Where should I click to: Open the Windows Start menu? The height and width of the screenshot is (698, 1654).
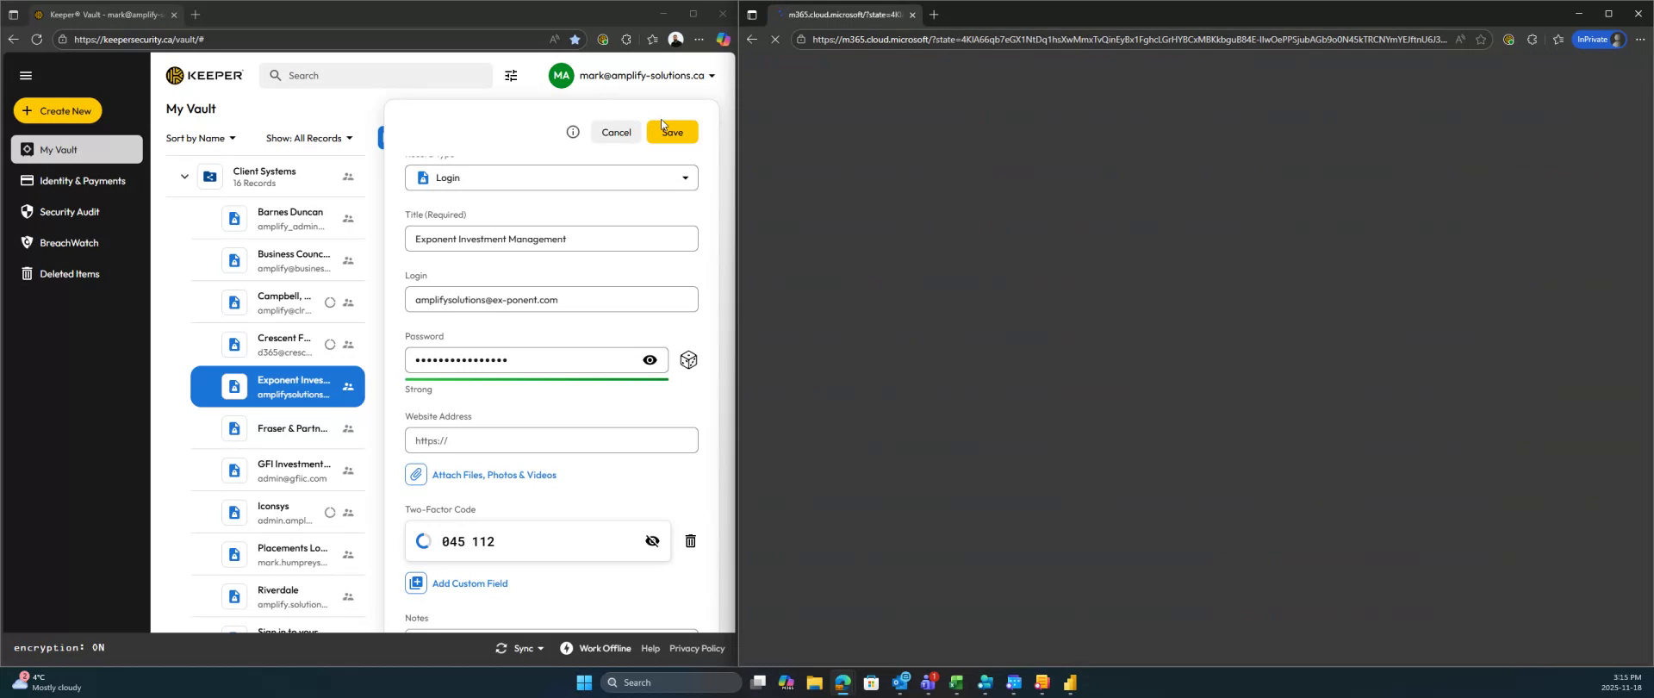point(584,682)
